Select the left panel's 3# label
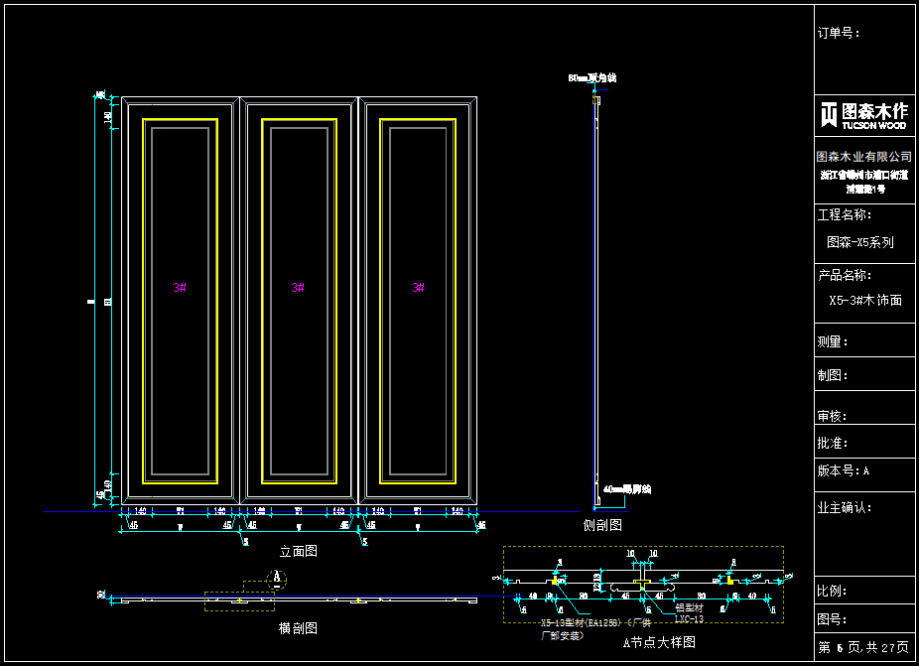 (180, 288)
